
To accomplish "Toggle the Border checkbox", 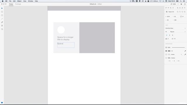I will pyautogui.click(x=166, y=55).
